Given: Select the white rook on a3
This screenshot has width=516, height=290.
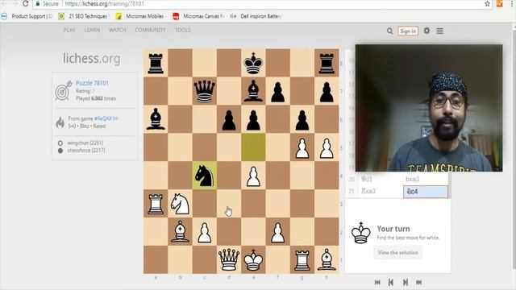Looking at the screenshot, I should (156, 204).
